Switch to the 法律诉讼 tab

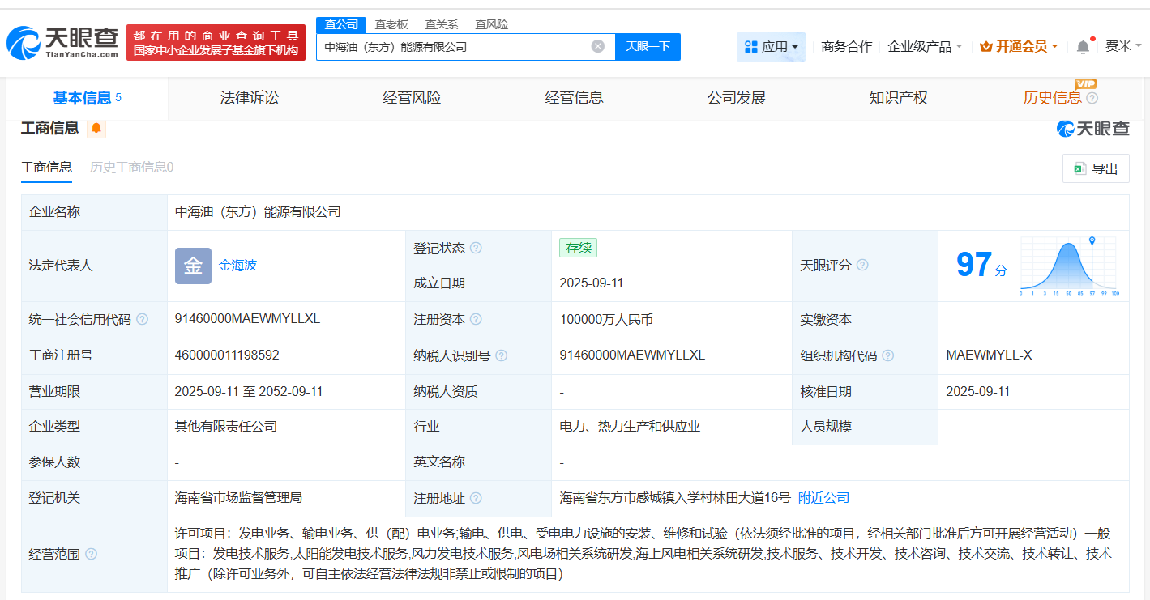pyautogui.click(x=248, y=98)
